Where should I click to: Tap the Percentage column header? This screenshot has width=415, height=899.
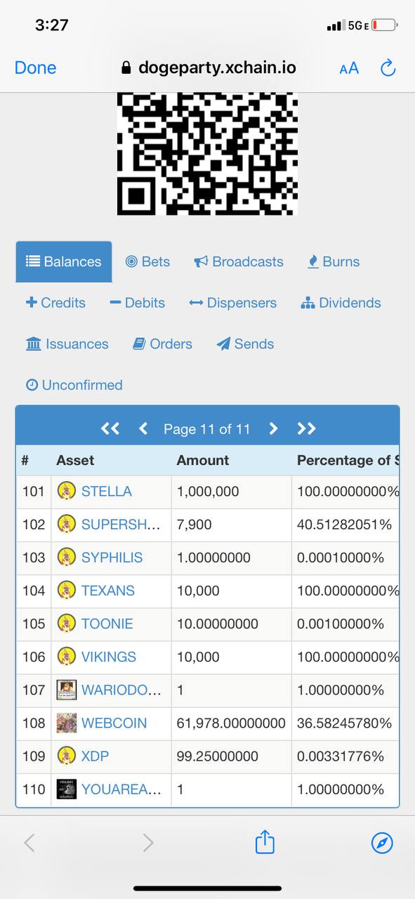(x=348, y=460)
